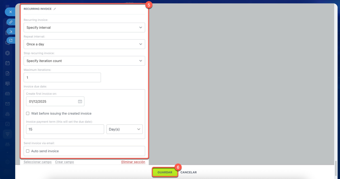Click the blue collapse arrow icon button
The height and width of the screenshot is (179, 340).
click(11, 31)
